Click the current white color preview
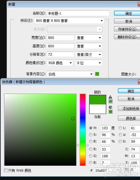Screen dimensions: 140x180 point(98,109)
